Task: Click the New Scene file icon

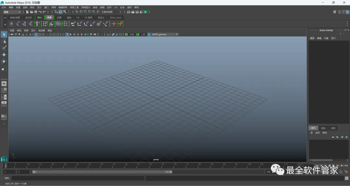Action: 27,12
